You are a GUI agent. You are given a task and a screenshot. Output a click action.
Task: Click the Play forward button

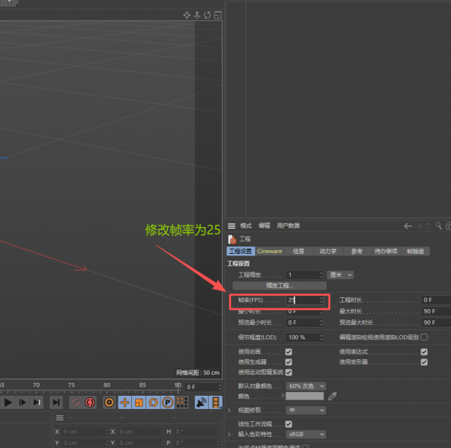[x=8, y=402]
